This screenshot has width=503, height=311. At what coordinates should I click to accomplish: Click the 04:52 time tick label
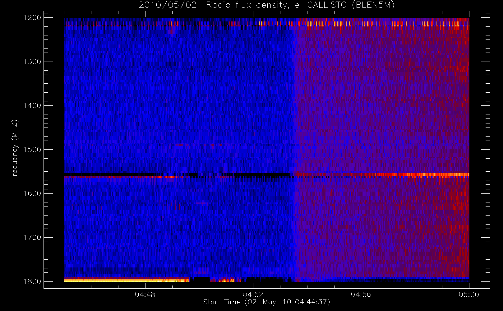[x=253, y=295]
